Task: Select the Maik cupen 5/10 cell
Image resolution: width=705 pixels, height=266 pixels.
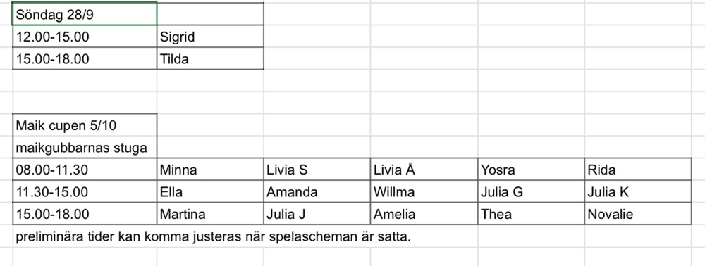Action: point(85,125)
